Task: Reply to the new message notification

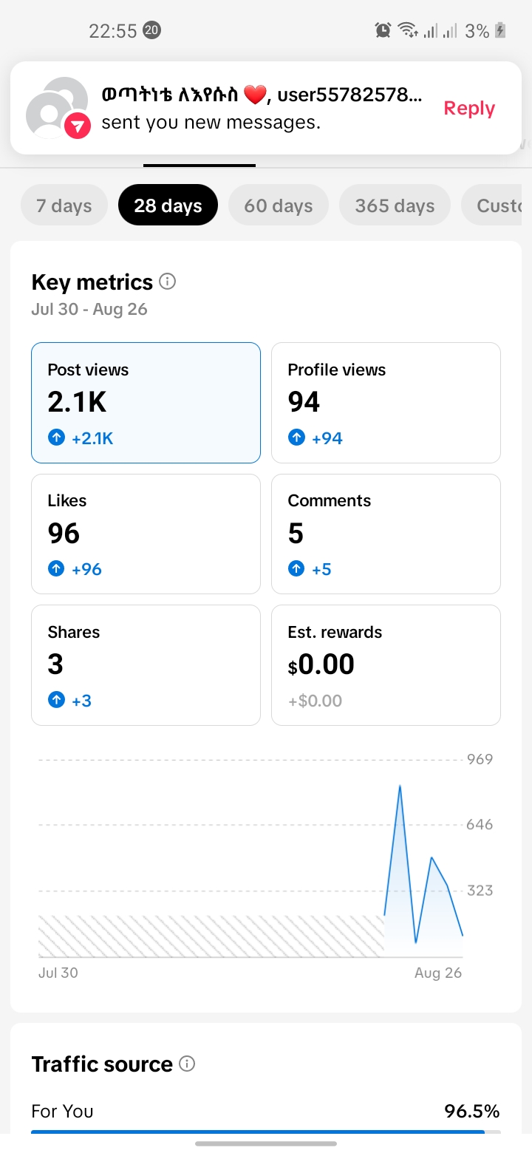Action: tap(469, 108)
